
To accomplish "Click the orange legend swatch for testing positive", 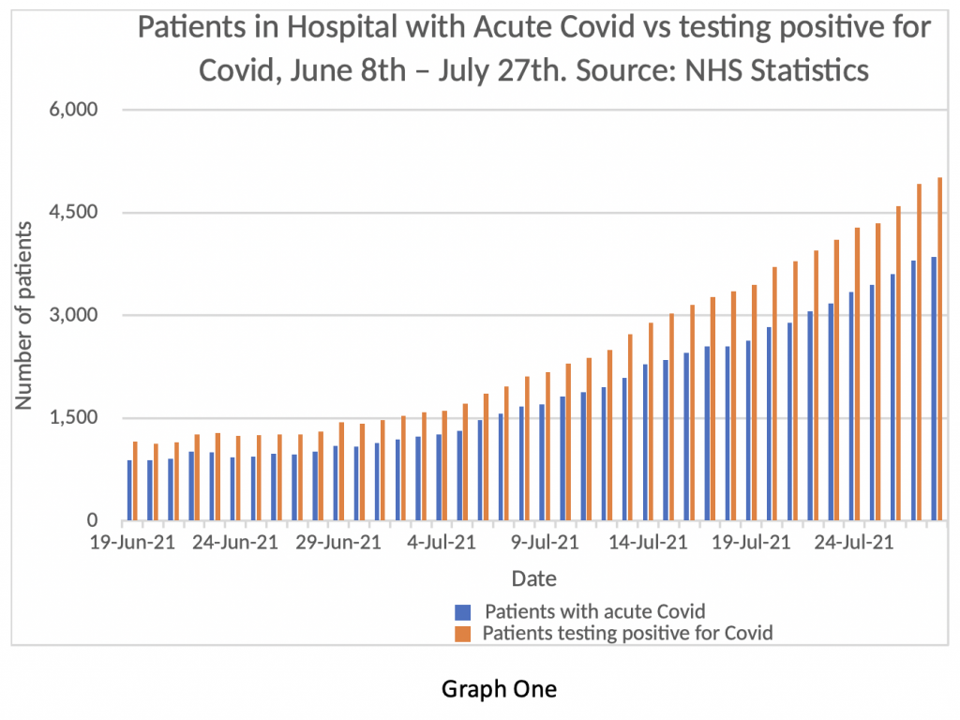I will (x=461, y=635).
